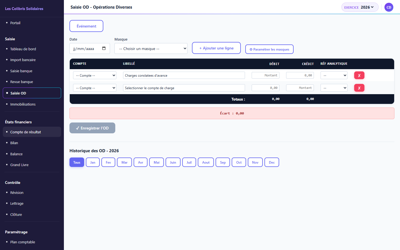Open the Événement button
400x250 pixels.
coord(86,26)
